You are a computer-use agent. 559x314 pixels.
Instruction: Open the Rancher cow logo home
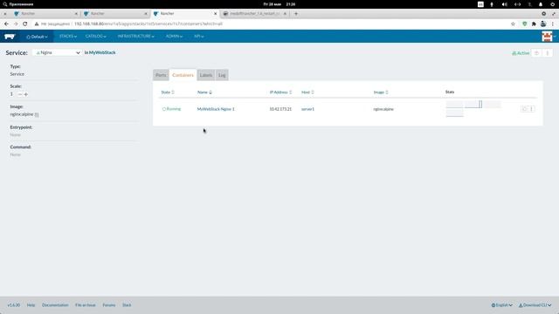10,37
